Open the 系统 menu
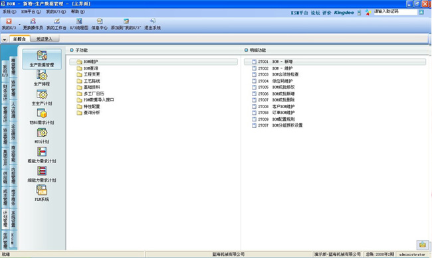 coord(9,11)
